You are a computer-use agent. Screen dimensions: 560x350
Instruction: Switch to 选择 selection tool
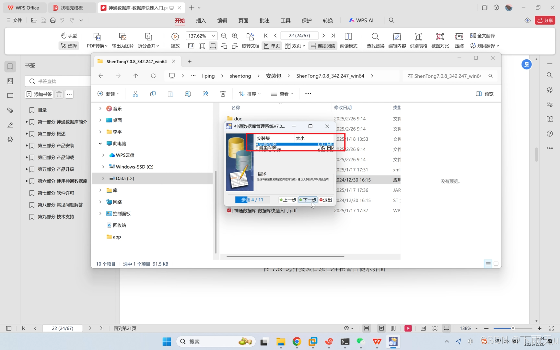point(69,46)
